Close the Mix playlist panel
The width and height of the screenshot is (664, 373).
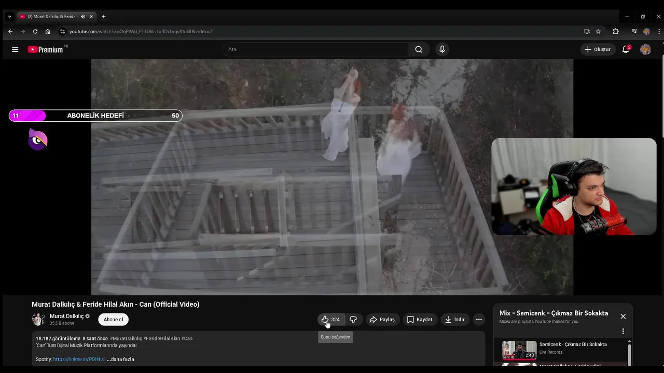[x=623, y=316]
